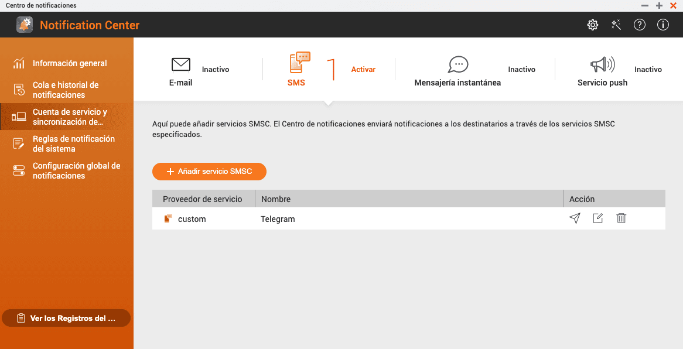
Task: Delete the Telegram SMSC service
Action: [x=621, y=218]
